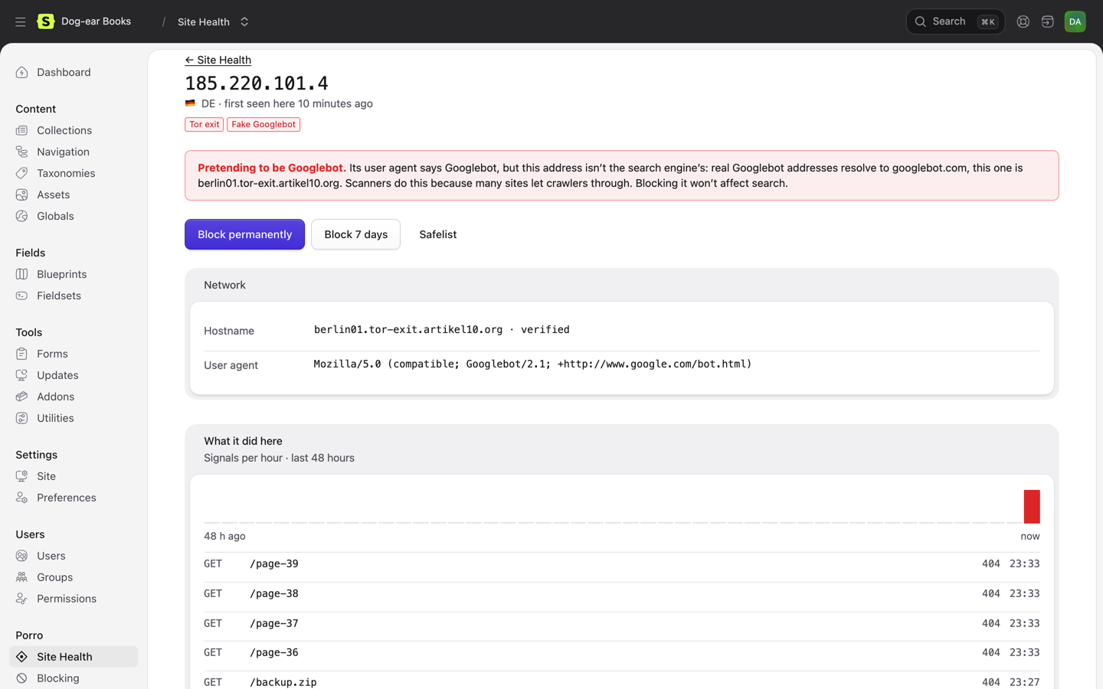The height and width of the screenshot is (689, 1103).
Task: Click the panel layout icon in top bar
Action: point(1047,21)
